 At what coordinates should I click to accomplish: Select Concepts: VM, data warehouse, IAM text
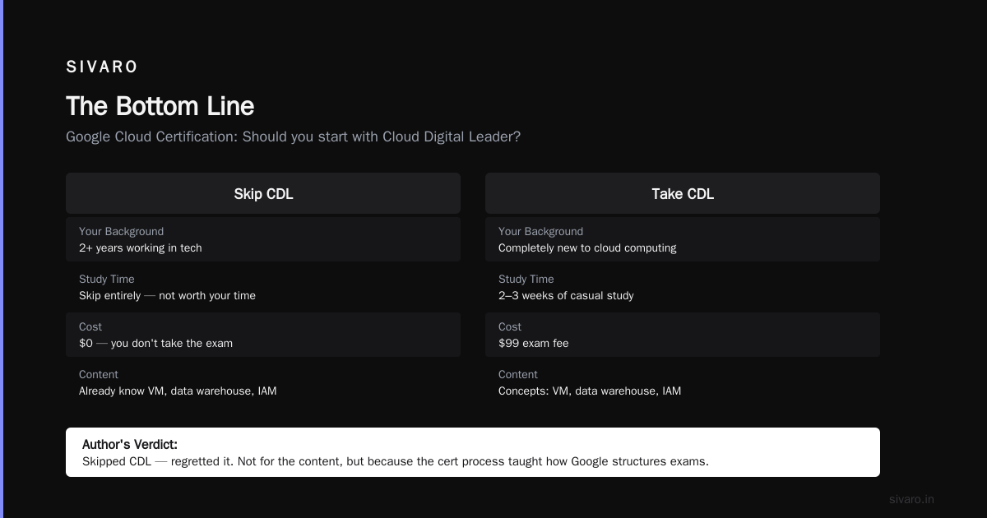(590, 391)
